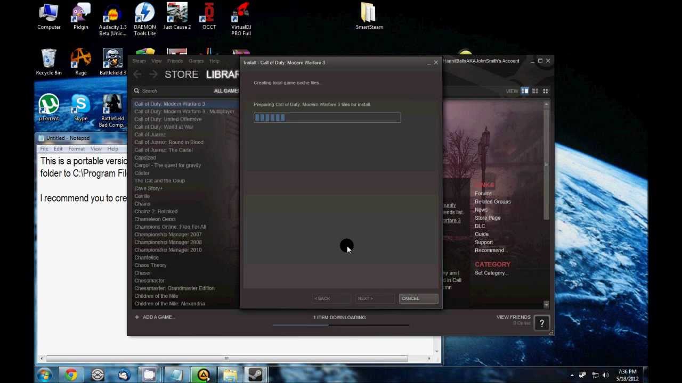Screen dimensions: 682x383
Task: Open the Skype desktop shortcut
Action: click(81, 108)
